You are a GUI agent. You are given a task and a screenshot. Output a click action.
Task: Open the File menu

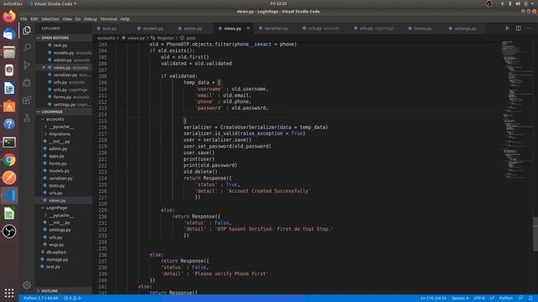coord(24,18)
